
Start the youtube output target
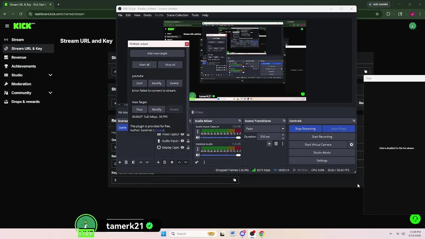(x=139, y=83)
